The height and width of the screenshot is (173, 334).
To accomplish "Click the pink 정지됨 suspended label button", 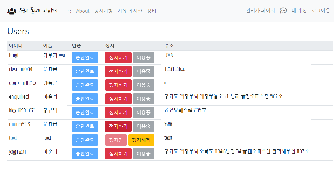I will point(116,140).
